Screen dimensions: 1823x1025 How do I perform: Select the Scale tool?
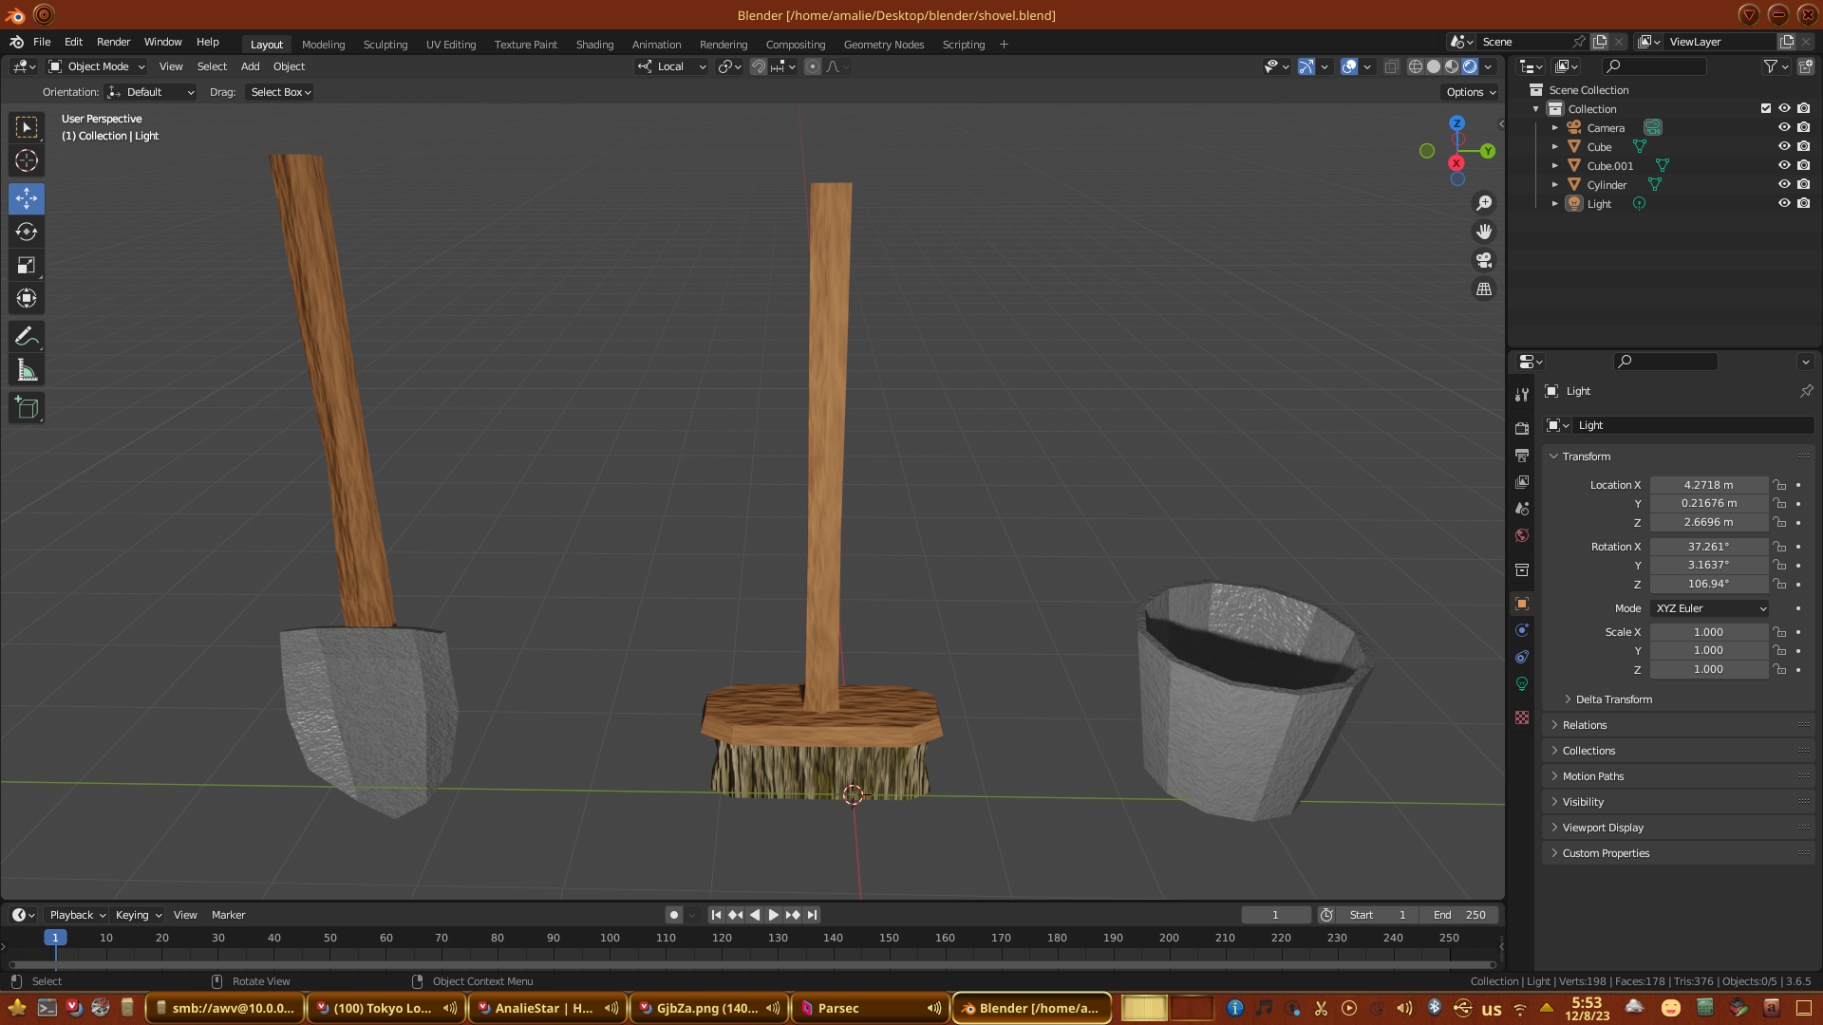(x=27, y=266)
